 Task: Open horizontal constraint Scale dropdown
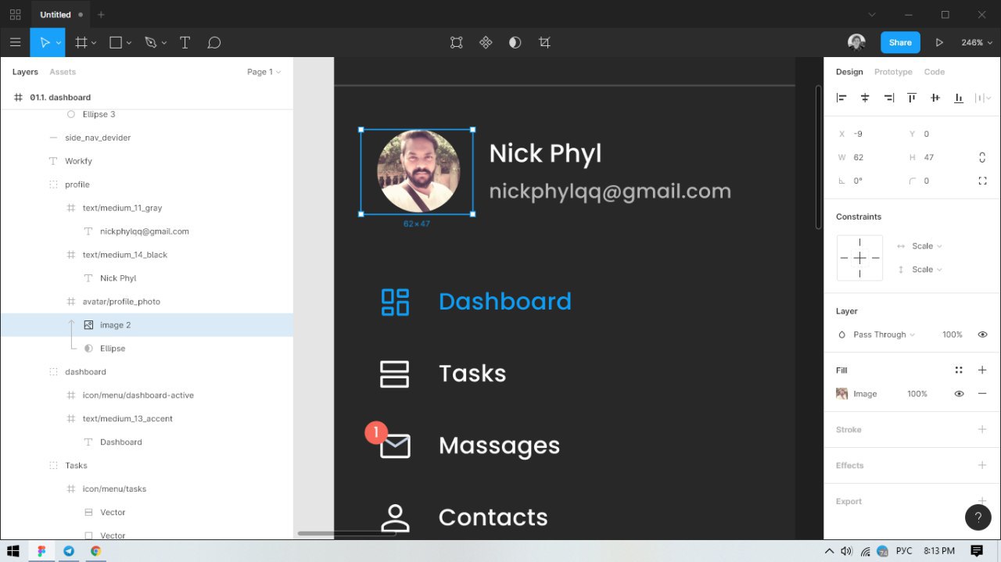click(927, 246)
